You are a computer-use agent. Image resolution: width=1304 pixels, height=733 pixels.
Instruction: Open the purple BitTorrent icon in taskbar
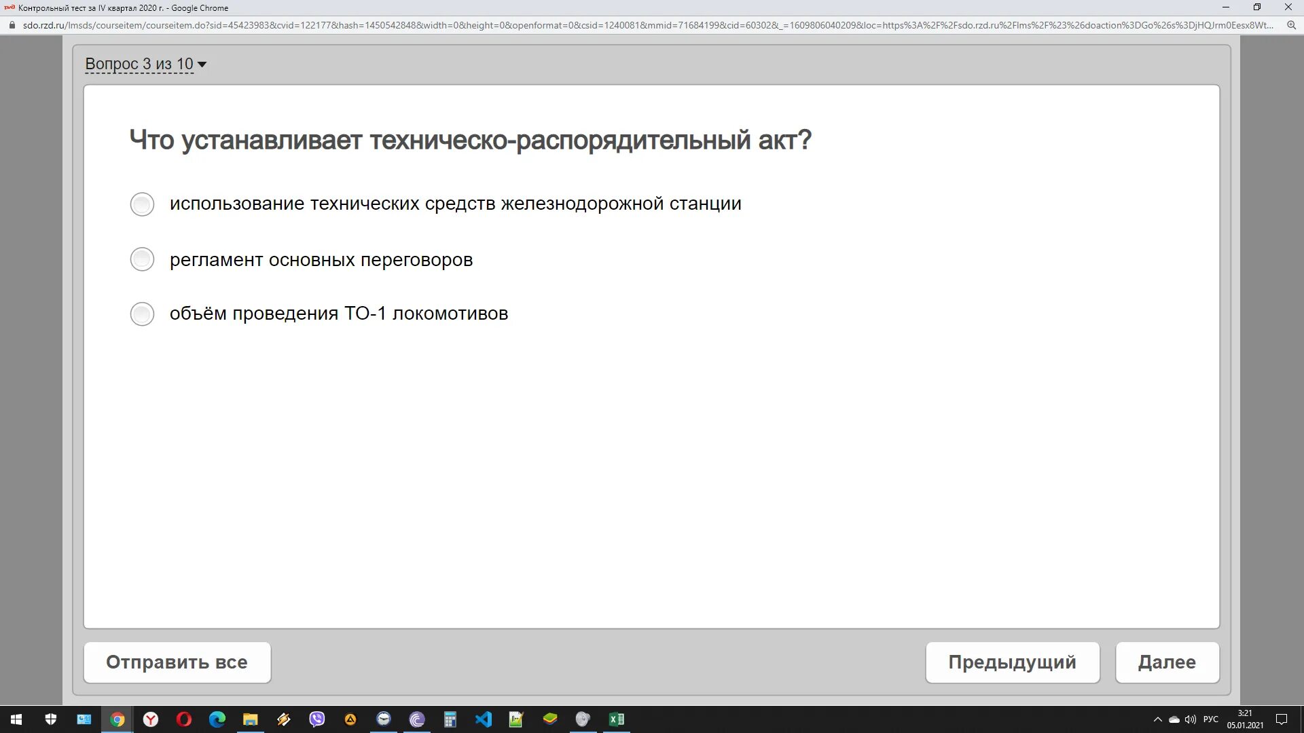click(x=417, y=719)
